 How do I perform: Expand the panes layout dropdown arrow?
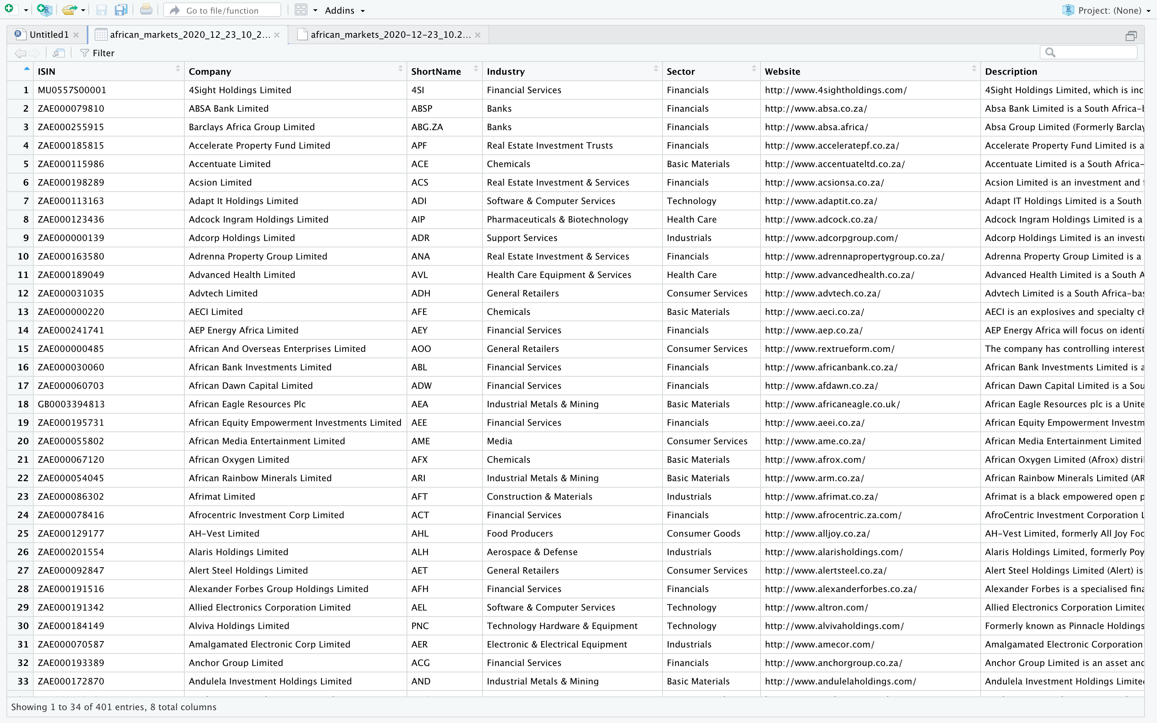pos(315,10)
